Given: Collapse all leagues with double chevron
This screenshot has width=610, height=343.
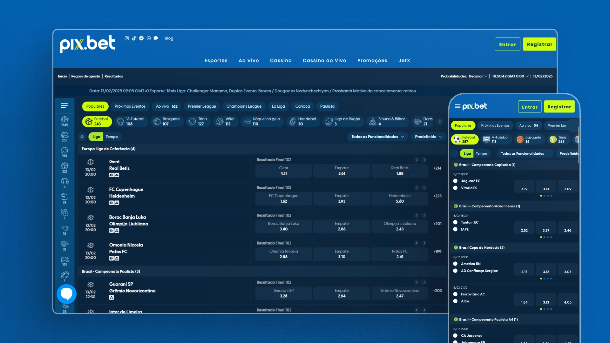Looking at the screenshot, I should 82,137.
